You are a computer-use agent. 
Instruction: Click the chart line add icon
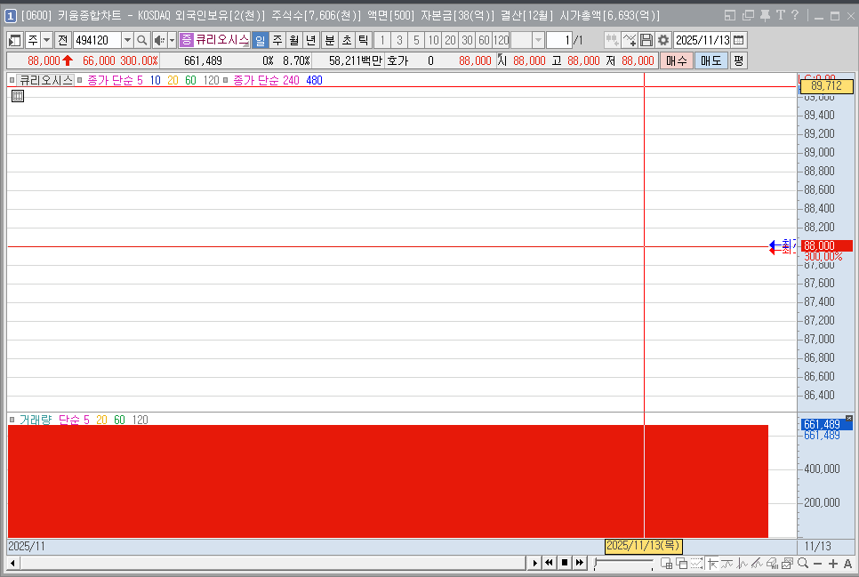tap(630, 40)
